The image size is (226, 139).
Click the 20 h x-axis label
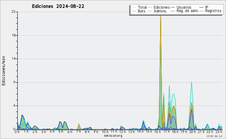point(192,131)
